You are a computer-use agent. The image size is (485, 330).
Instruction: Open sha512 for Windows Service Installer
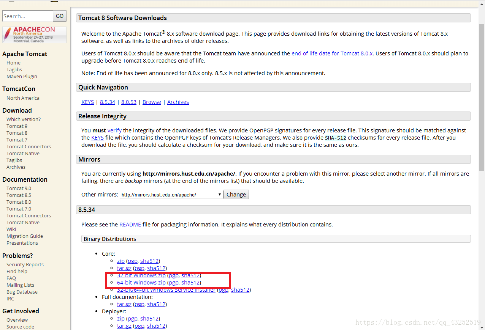[240, 290]
